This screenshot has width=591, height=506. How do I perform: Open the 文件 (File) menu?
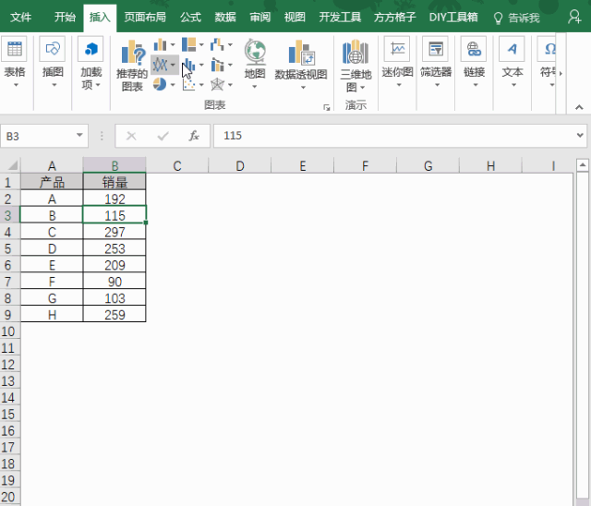[20, 17]
